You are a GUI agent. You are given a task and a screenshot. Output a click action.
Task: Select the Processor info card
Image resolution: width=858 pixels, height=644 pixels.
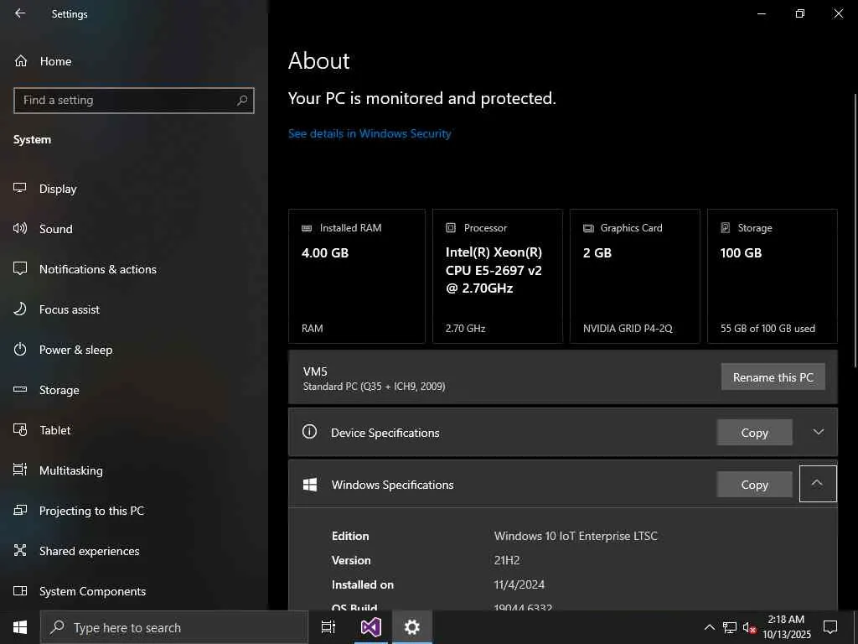click(x=498, y=276)
